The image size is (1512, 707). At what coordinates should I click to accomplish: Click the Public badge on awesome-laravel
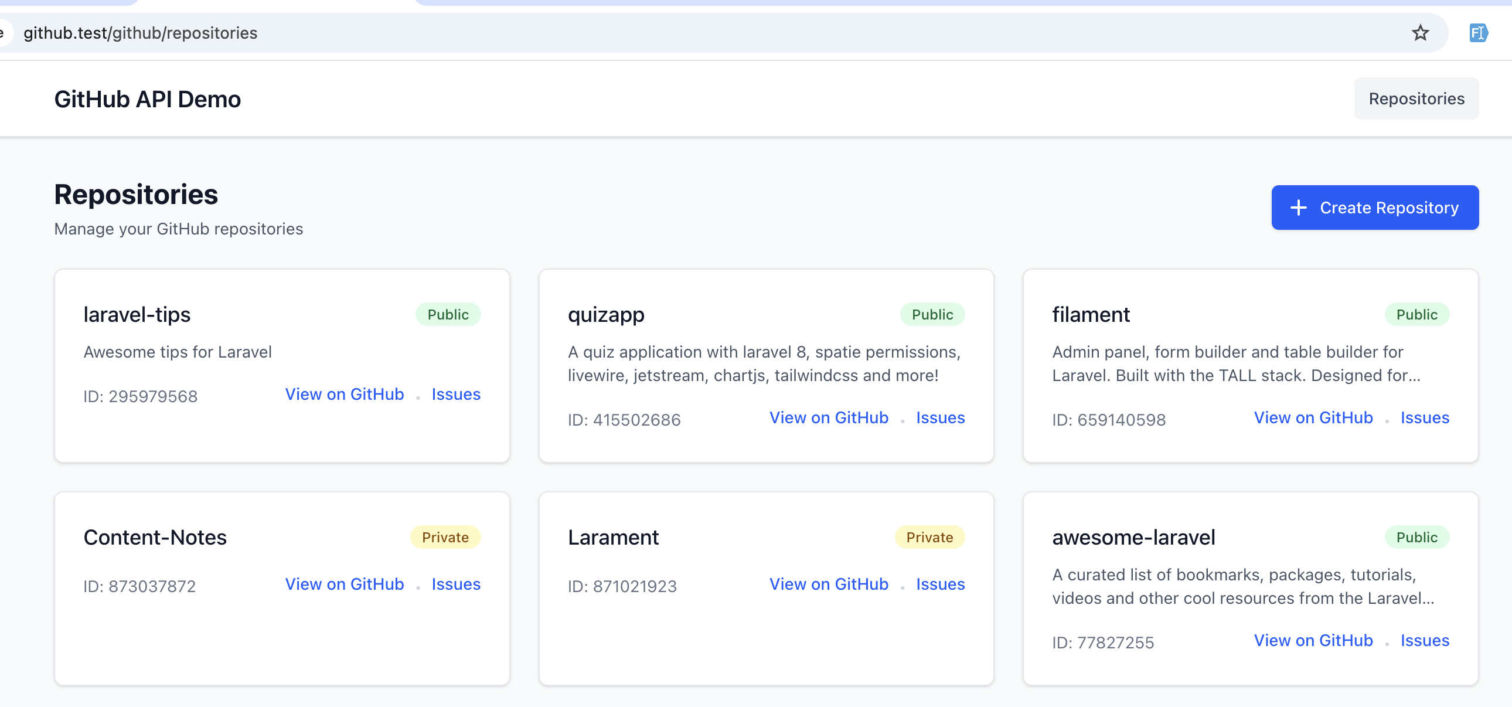pyautogui.click(x=1416, y=537)
